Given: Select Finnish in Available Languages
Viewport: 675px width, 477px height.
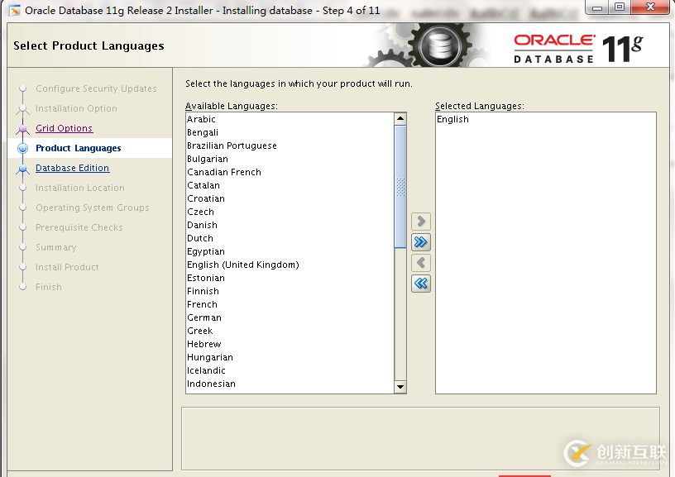Looking at the screenshot, I should pos(290,291).
